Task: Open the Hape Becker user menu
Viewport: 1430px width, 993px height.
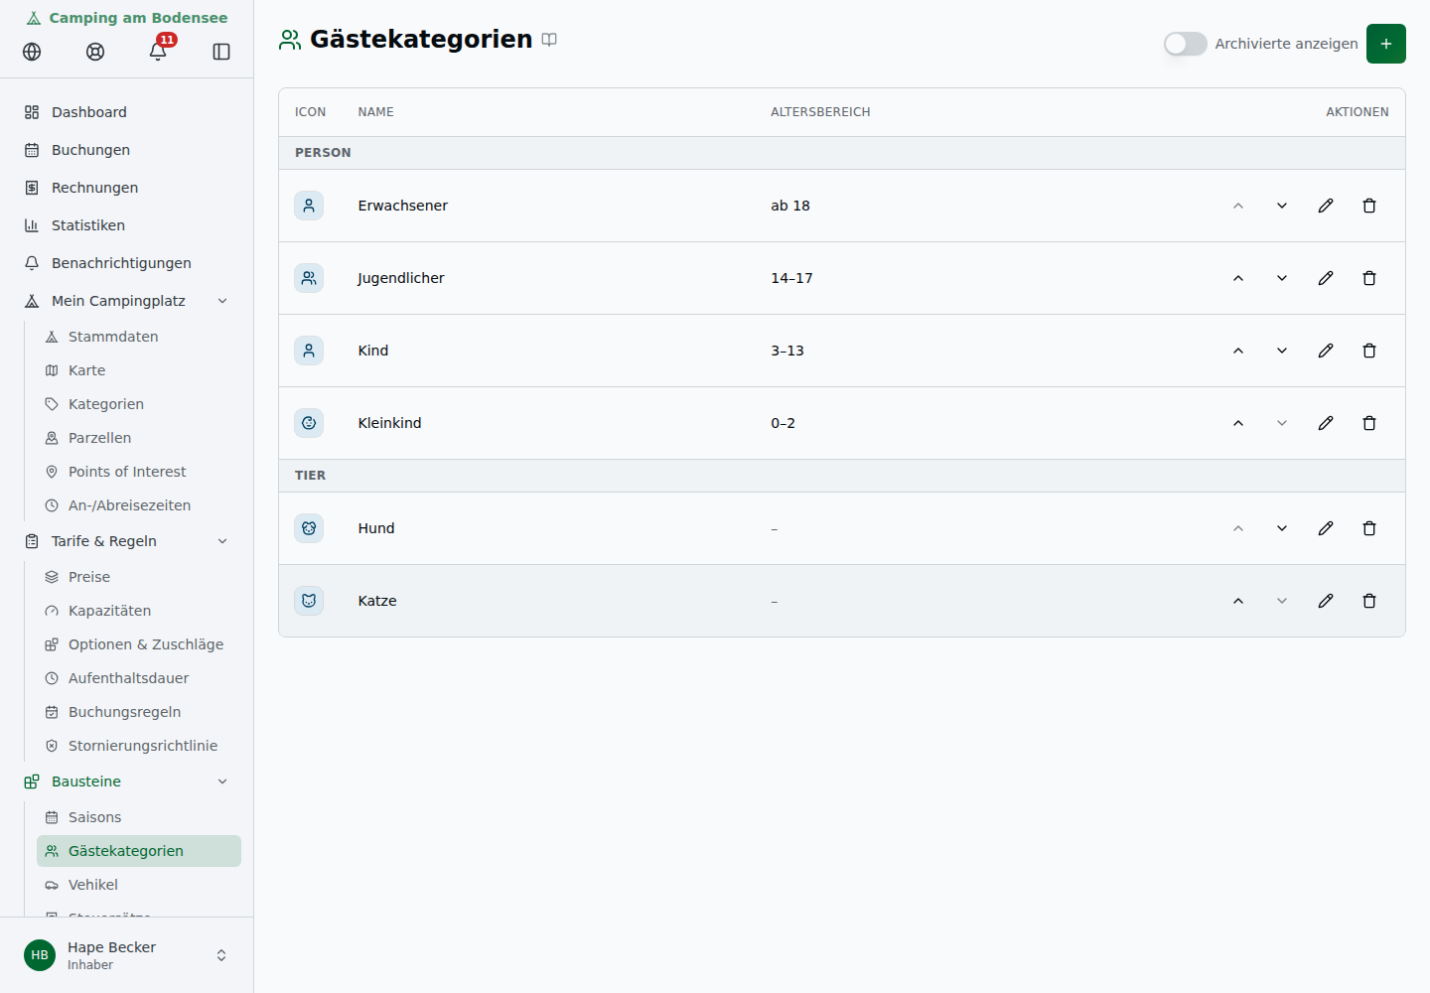Action: click(x=126, y=955)
